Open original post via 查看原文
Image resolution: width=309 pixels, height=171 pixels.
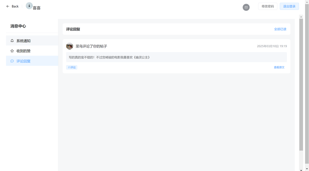click(x=279, y=67)
